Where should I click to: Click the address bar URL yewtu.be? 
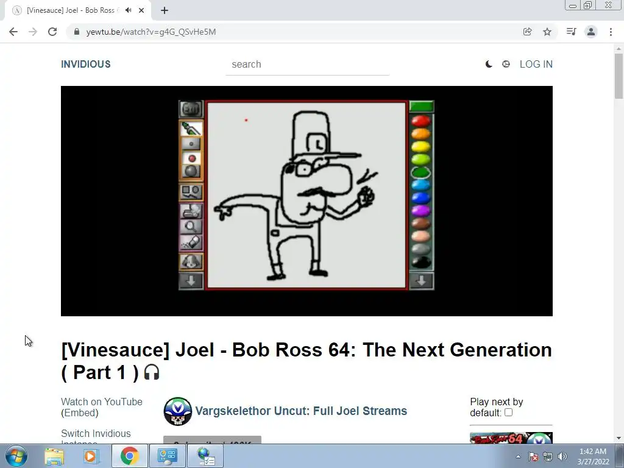tap(151, 32)
